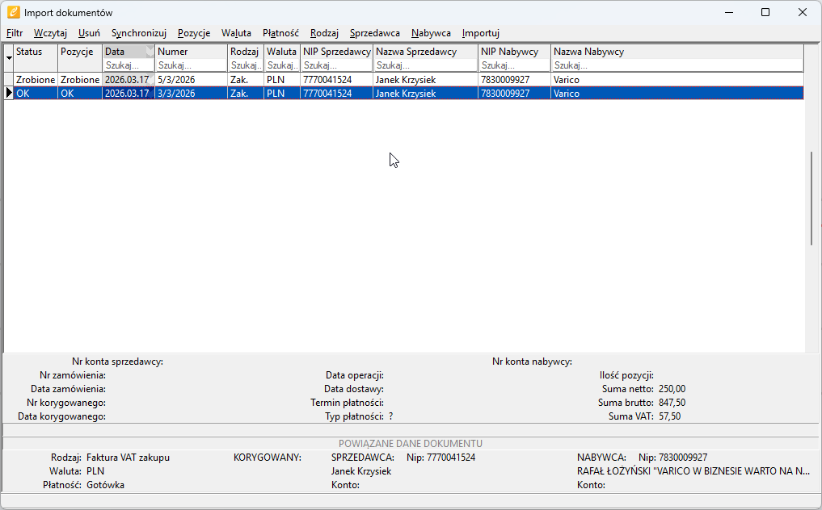Open the Wczytaj menu
This screenshot has height=510, width=822.
point(50,33)
